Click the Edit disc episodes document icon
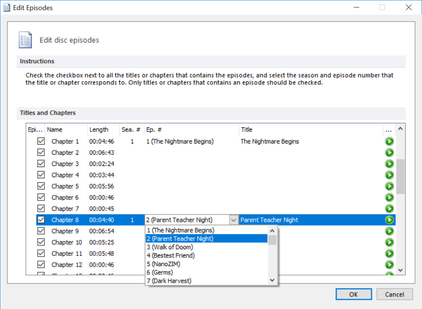 coord(25,40)
